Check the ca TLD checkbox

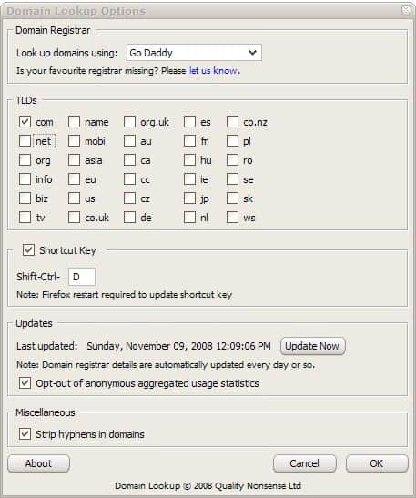click(x=129, y=160)
